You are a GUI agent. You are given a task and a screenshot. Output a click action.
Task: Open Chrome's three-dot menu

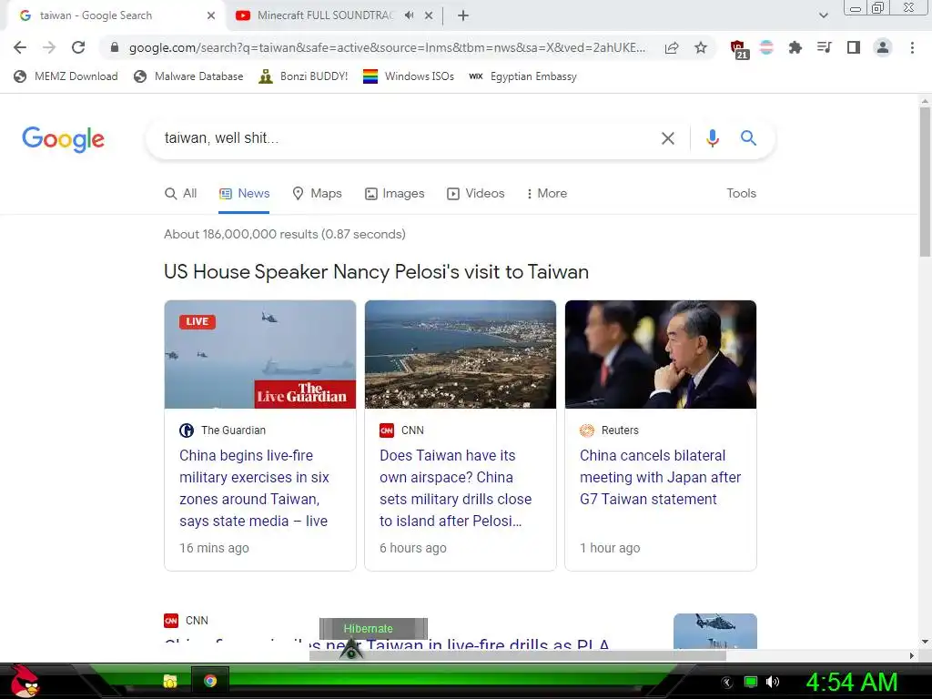(x=912, y=47)
